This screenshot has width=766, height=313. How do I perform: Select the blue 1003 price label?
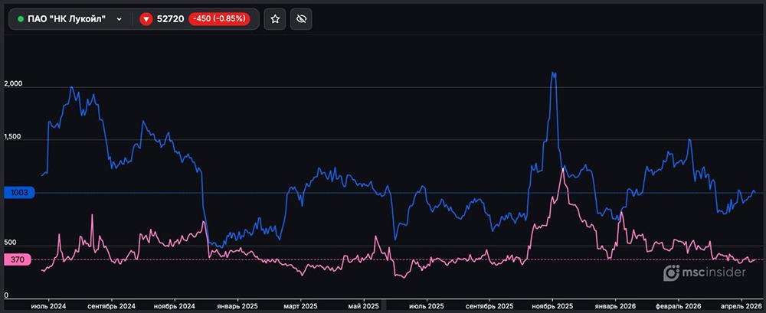pyautogui.click(x=18, y=193)
